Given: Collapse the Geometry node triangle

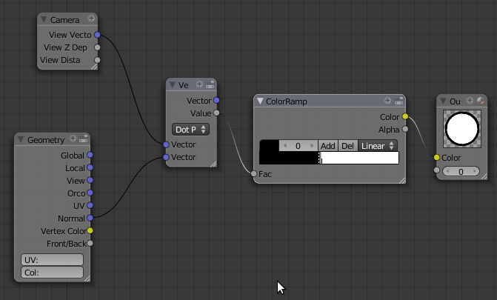Looking at the screenshot, I should pos(21,139).
